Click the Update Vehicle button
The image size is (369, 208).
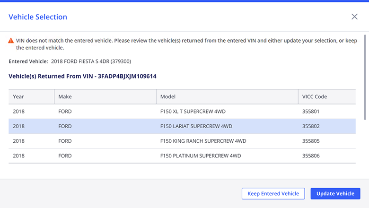pyautogui.click(x=335, y=193)
